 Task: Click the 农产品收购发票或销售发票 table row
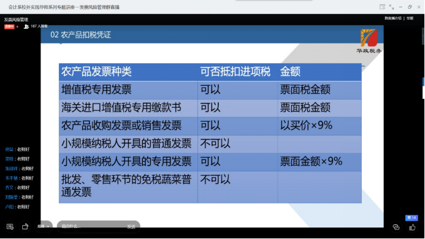pyautogui.click(x=210, y=126)
